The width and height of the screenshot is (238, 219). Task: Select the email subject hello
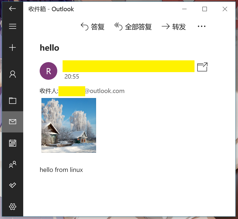[49, 48]
